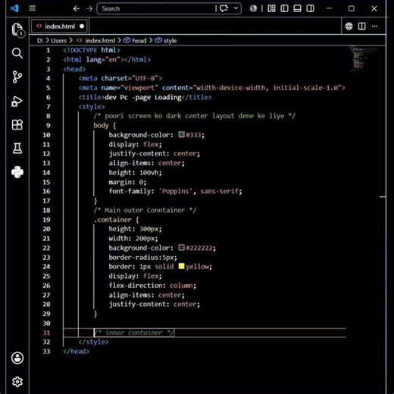
Task: Open the Search view in activity bar
Action: tap(17, 53)
